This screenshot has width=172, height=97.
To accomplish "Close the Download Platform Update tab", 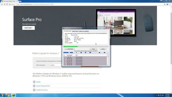I will [x=17, y=1].
